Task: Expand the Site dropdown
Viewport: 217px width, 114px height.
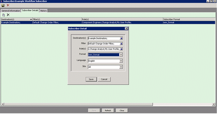Action: pyautogui.click(x=121, y=67)
